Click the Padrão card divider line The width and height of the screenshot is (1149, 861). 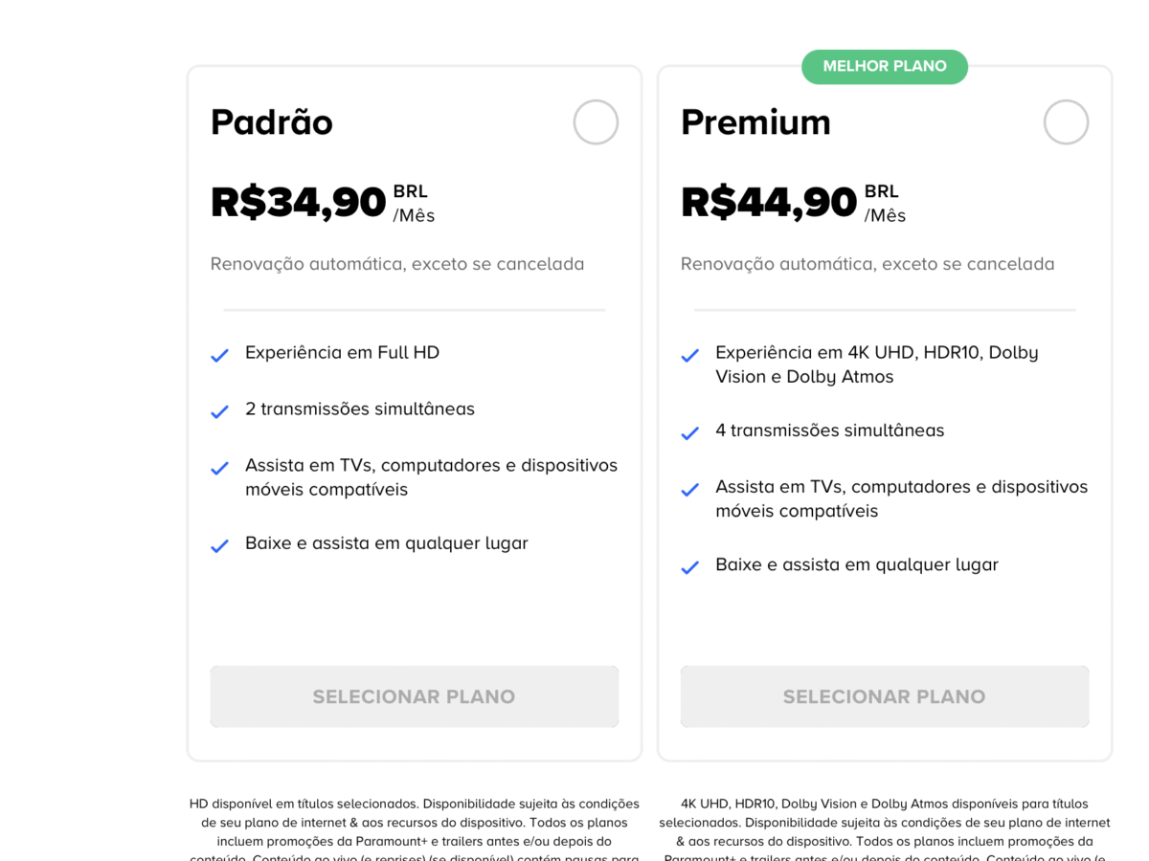click(414, 309)
